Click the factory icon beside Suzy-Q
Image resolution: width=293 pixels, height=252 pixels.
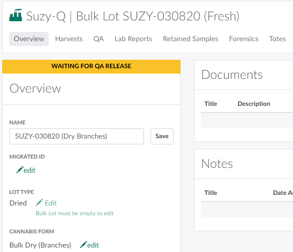point(15,16)
